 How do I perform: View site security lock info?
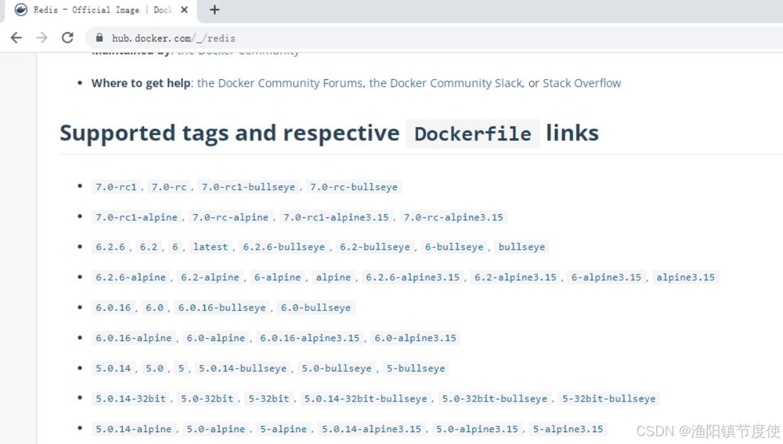click(x=100, y=38)
